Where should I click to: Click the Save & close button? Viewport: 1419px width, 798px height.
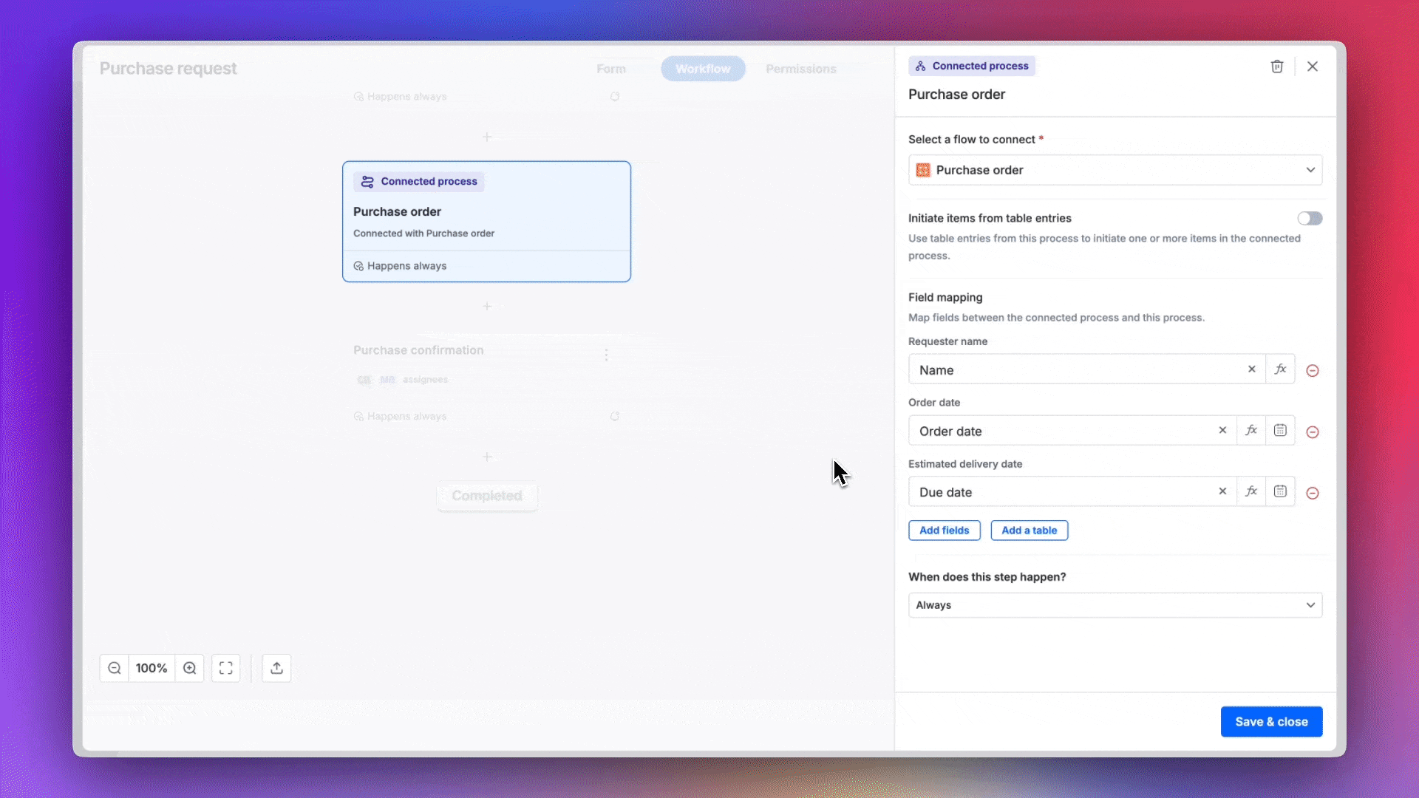[1271, 722]
